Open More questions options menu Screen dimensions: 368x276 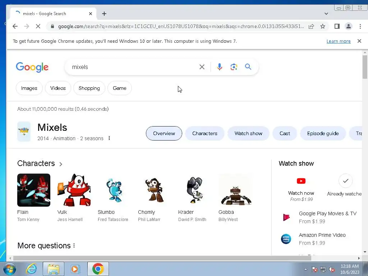[74, 246]
